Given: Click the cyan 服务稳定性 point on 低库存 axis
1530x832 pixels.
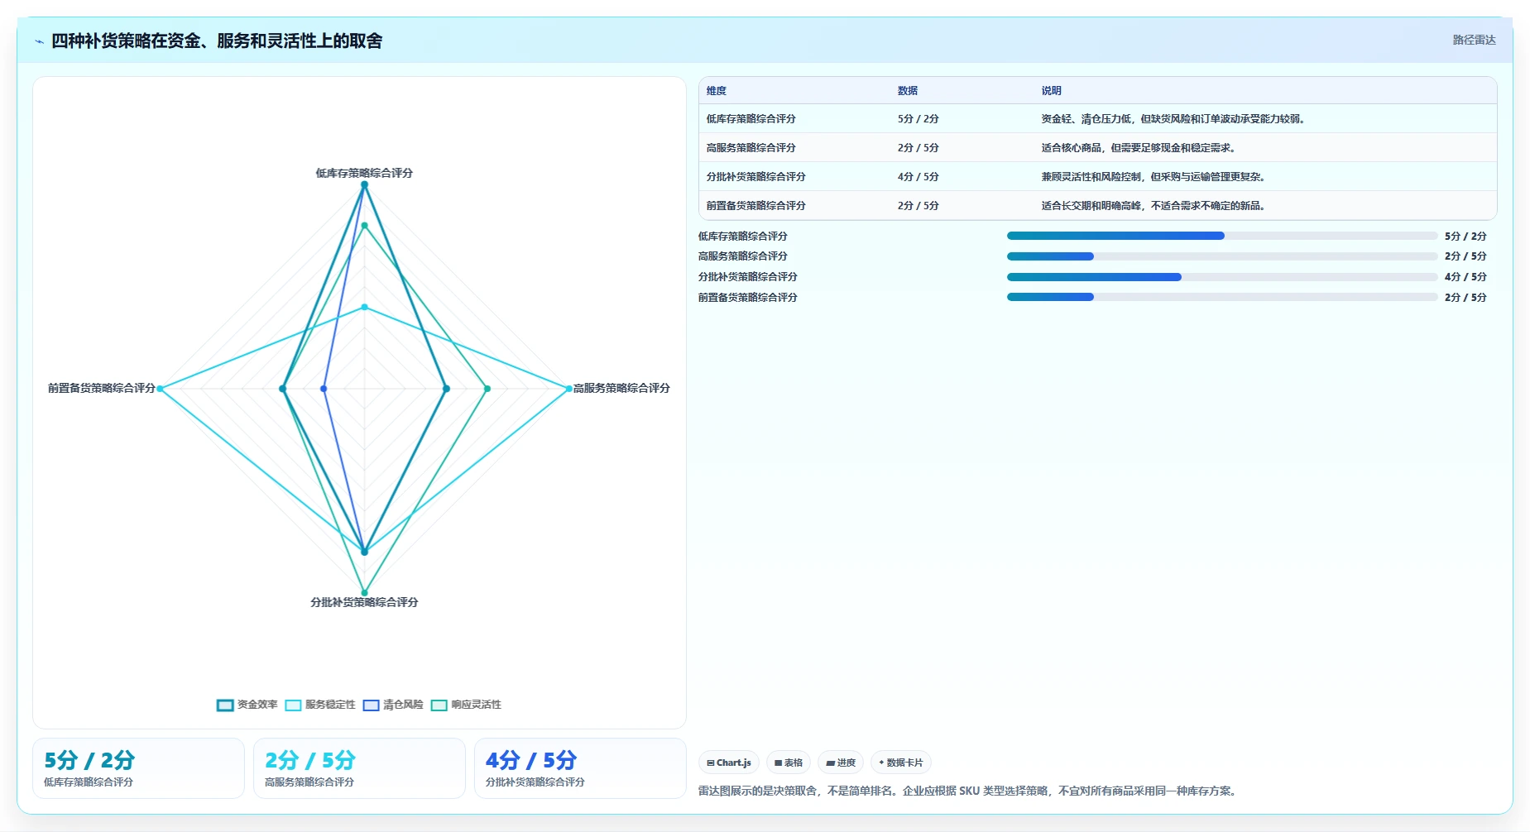Looking at the screenshot, I should click(x=364, y=307).
